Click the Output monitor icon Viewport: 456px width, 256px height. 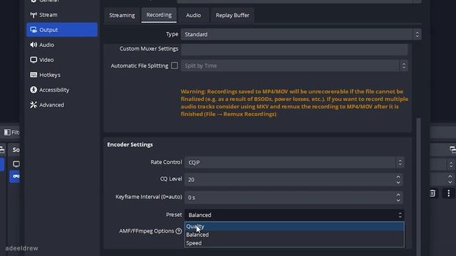[x=33, y=30]
